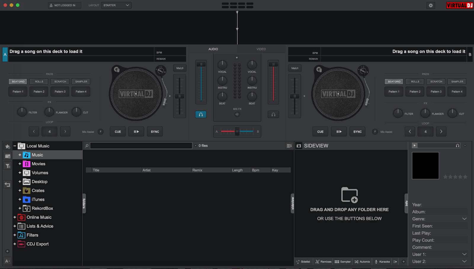
Task: Open the Karaoke panel
Action: pyautogui.click(x=382, y=262)
